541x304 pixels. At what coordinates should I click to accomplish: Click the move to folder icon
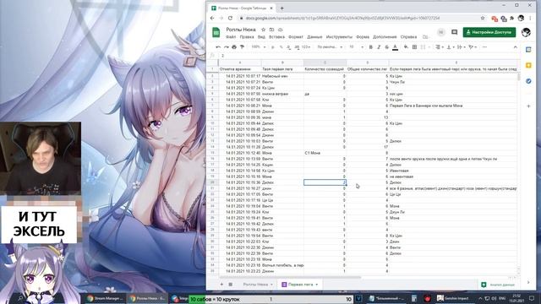272,30
